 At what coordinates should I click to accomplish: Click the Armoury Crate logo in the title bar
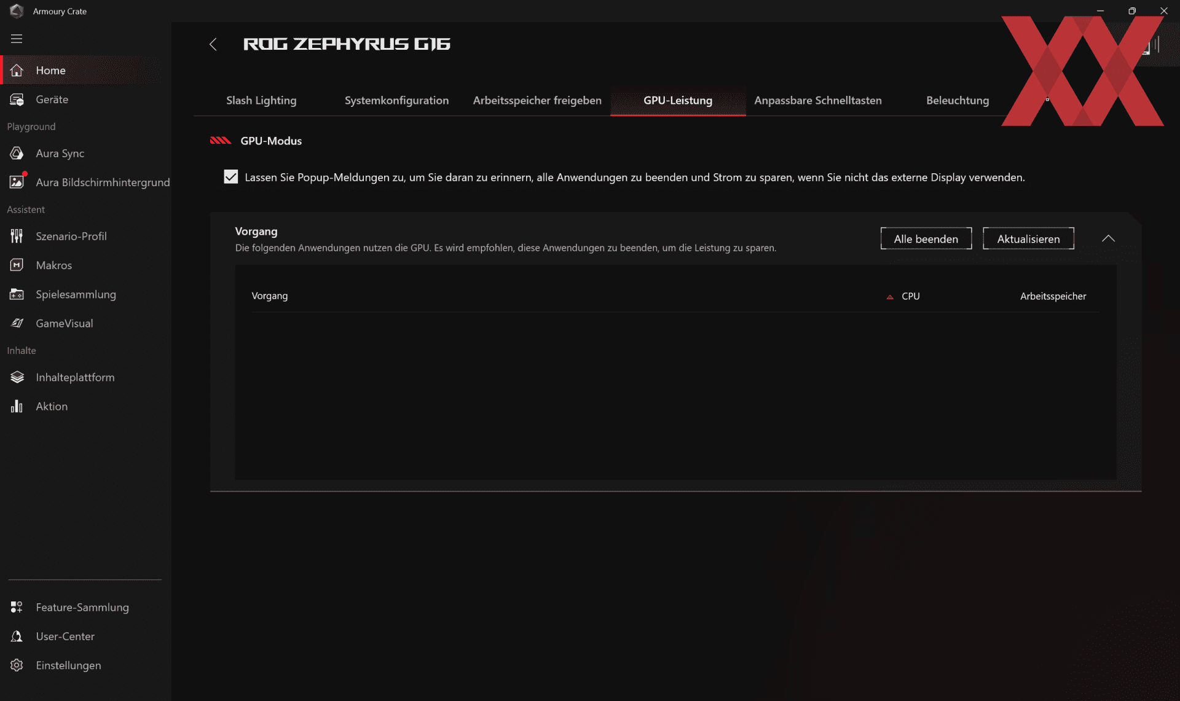(x=17, y=11)
